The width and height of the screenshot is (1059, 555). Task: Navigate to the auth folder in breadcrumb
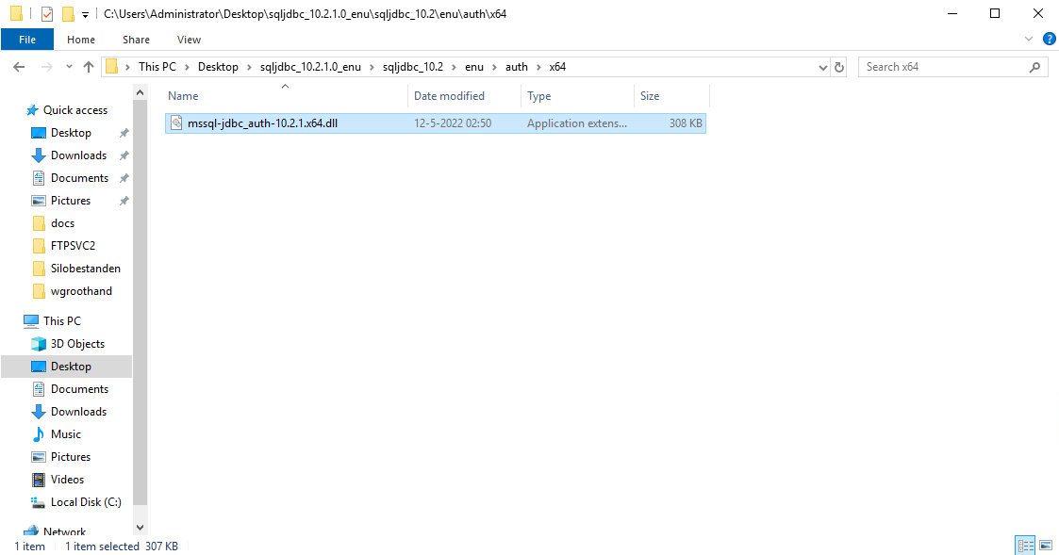tap(517, 67)
